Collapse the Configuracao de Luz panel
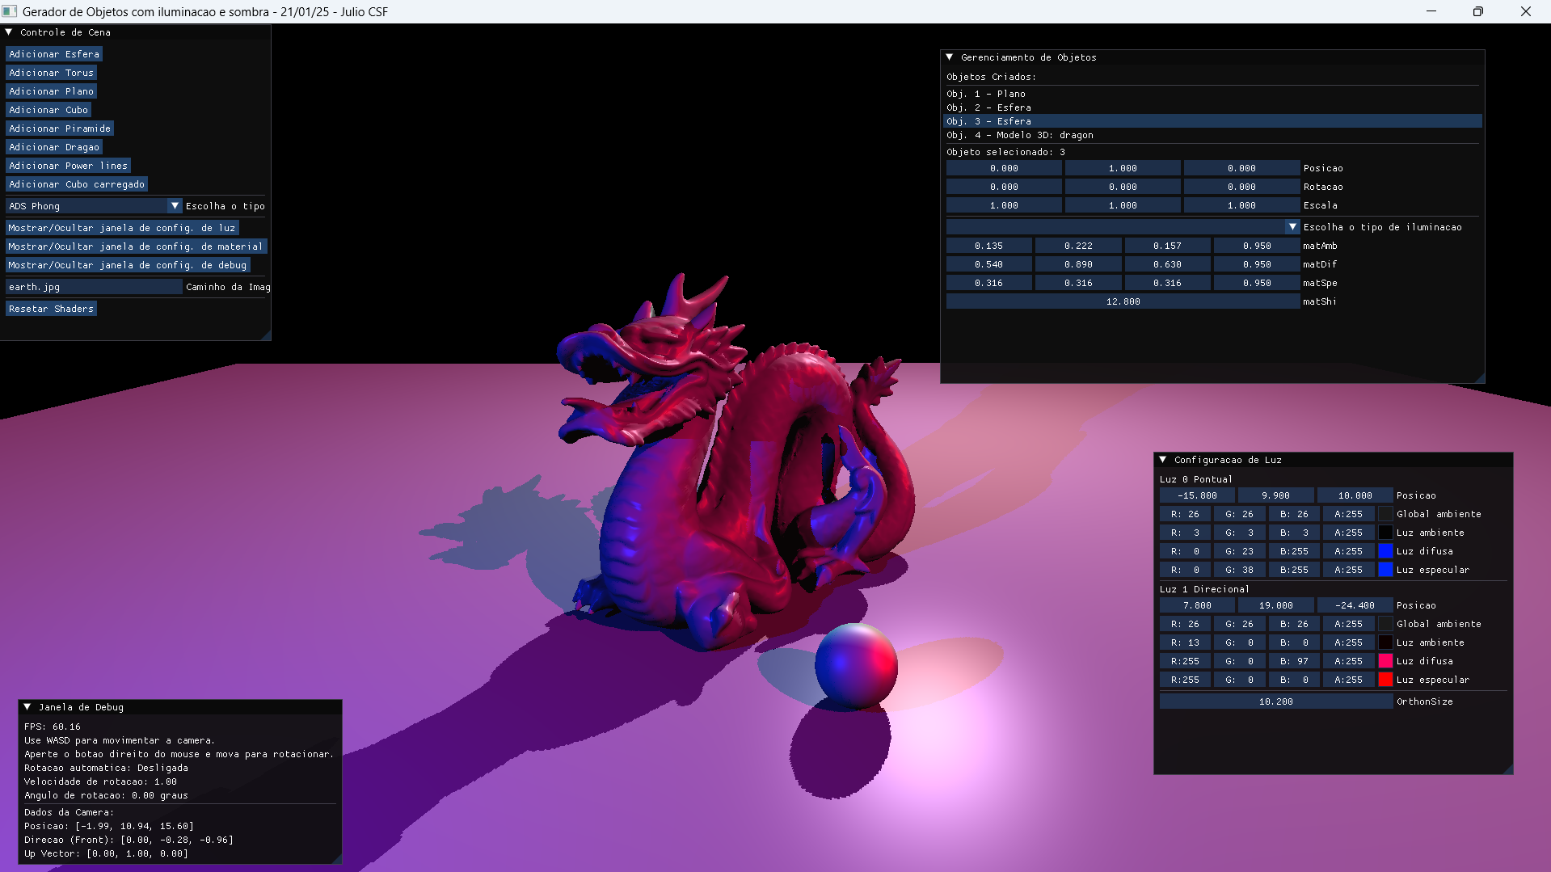This screenshot has height=872, width=1551. click(1164, 459)
